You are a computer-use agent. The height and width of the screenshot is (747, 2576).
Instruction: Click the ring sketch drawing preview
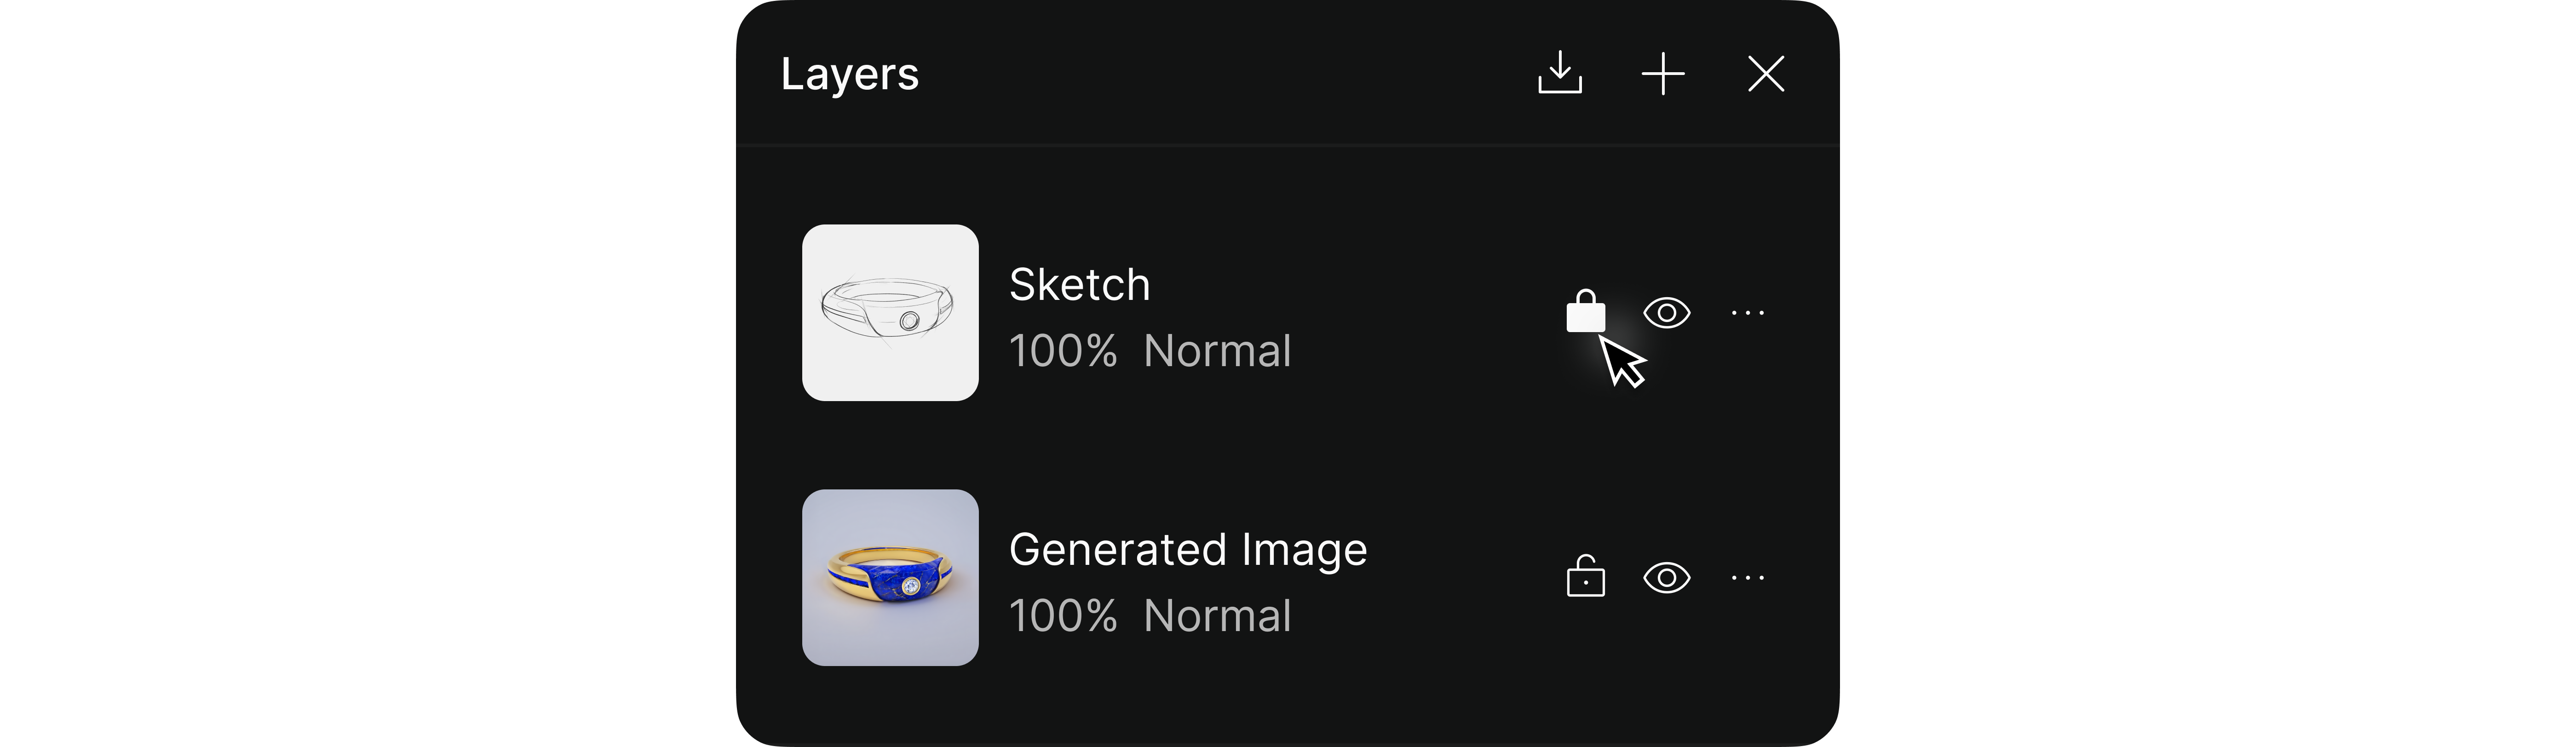(x=887, y=311)
